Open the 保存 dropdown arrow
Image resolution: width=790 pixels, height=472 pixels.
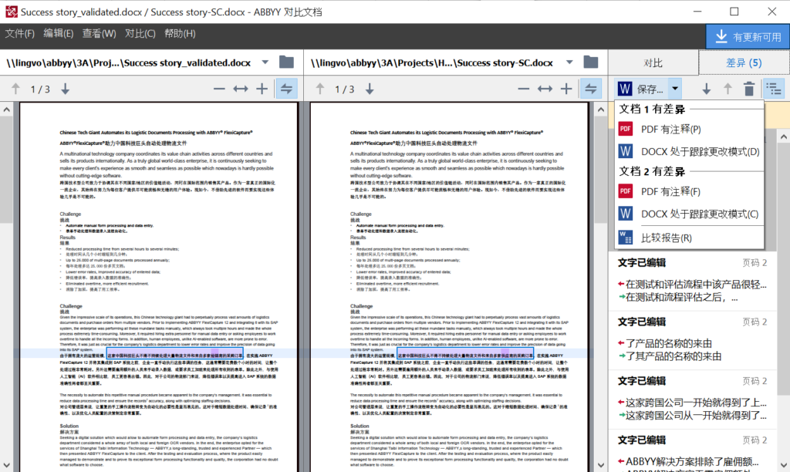(675, 89)
